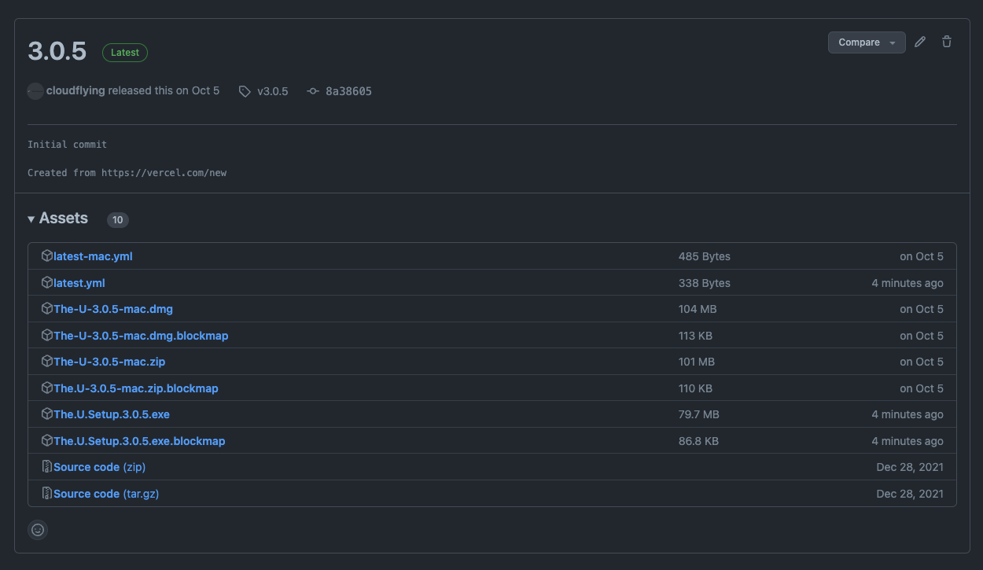The width and height of the screenshot is (983, 570).
Task: Click the smiley add reaction icon
Action: click(38, 530)
